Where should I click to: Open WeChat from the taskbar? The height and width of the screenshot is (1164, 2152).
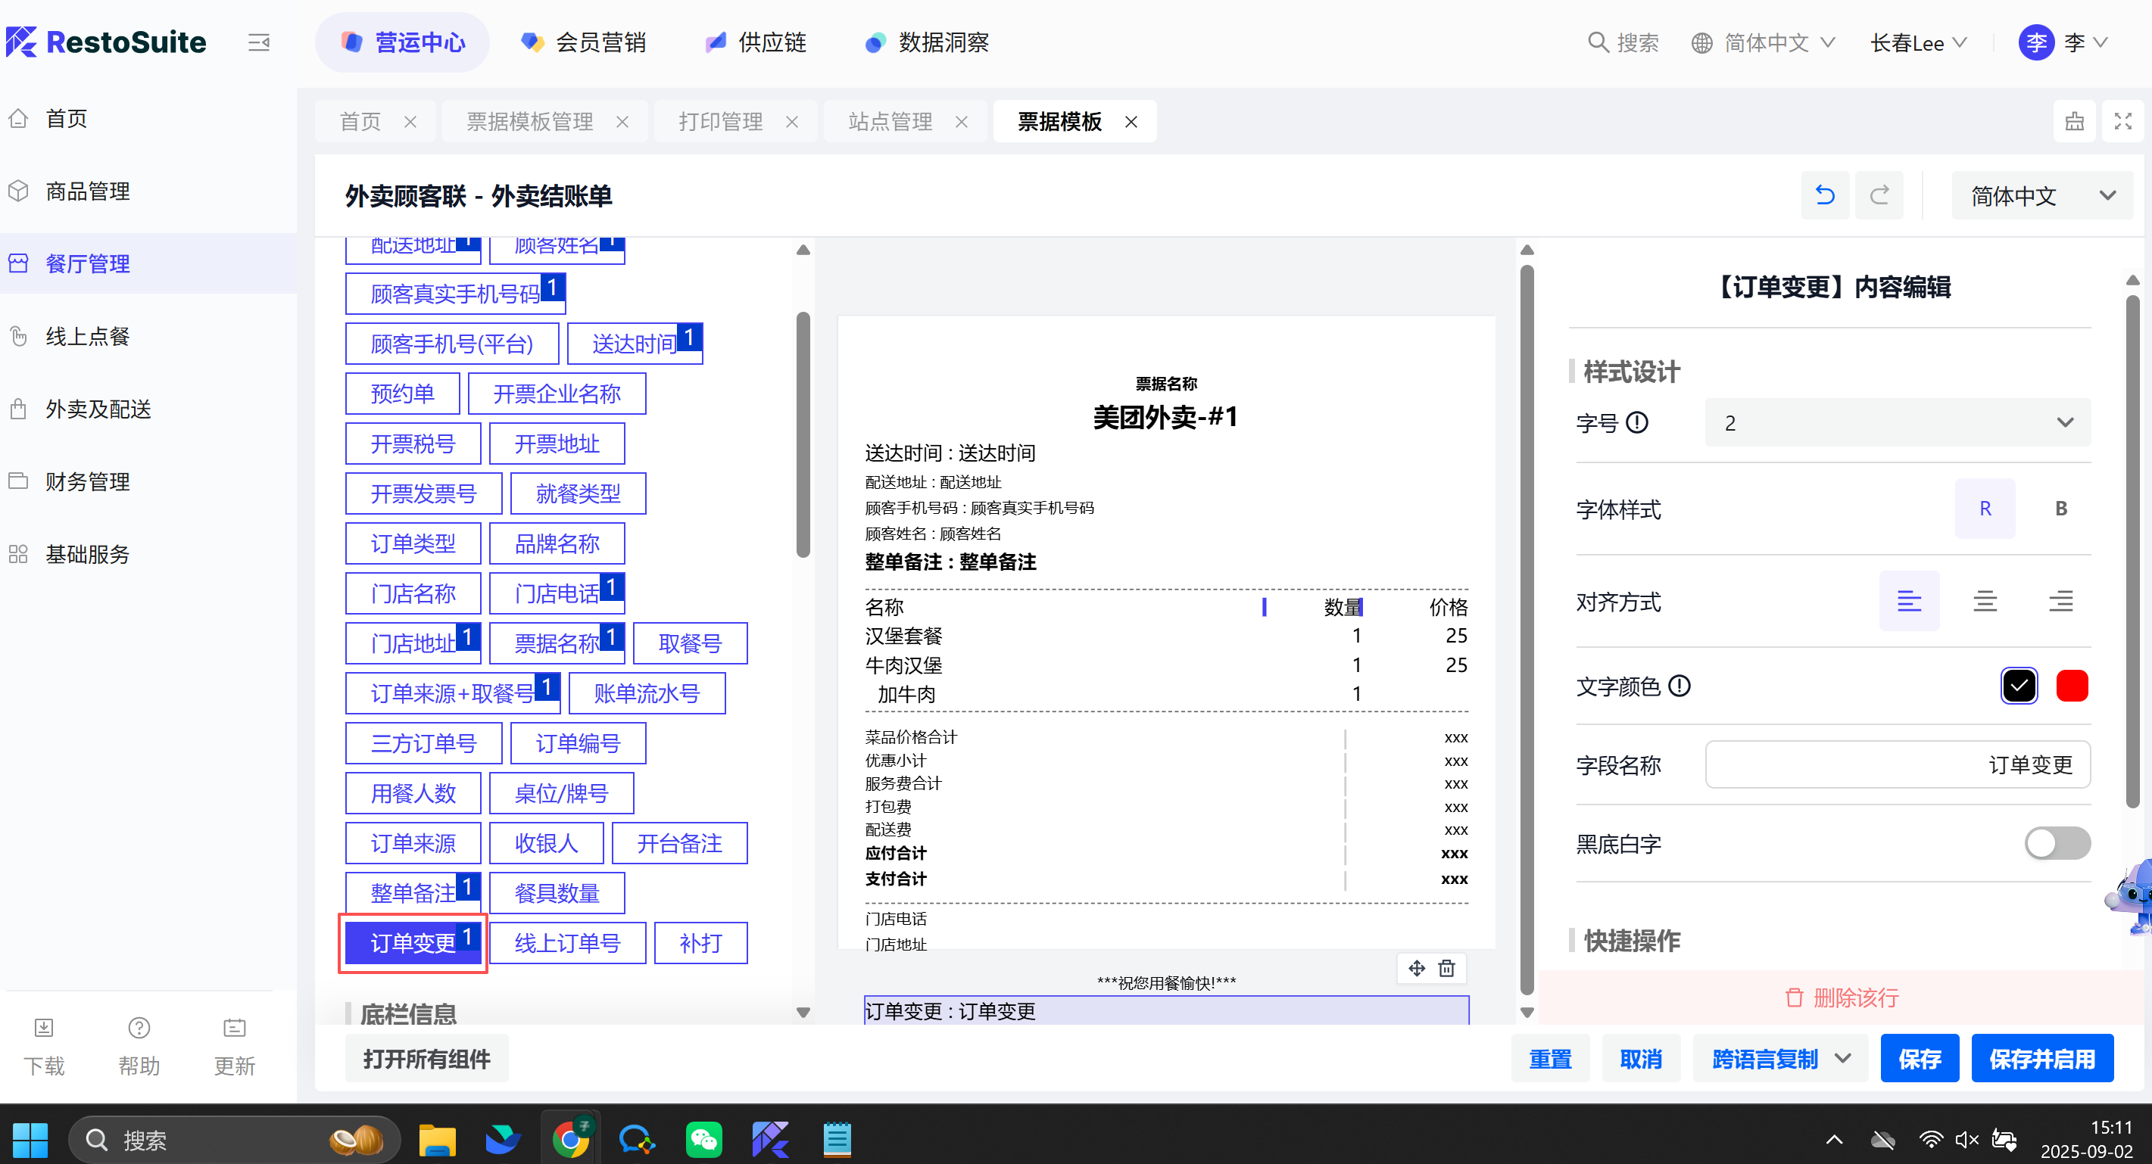pos(703,1139)
